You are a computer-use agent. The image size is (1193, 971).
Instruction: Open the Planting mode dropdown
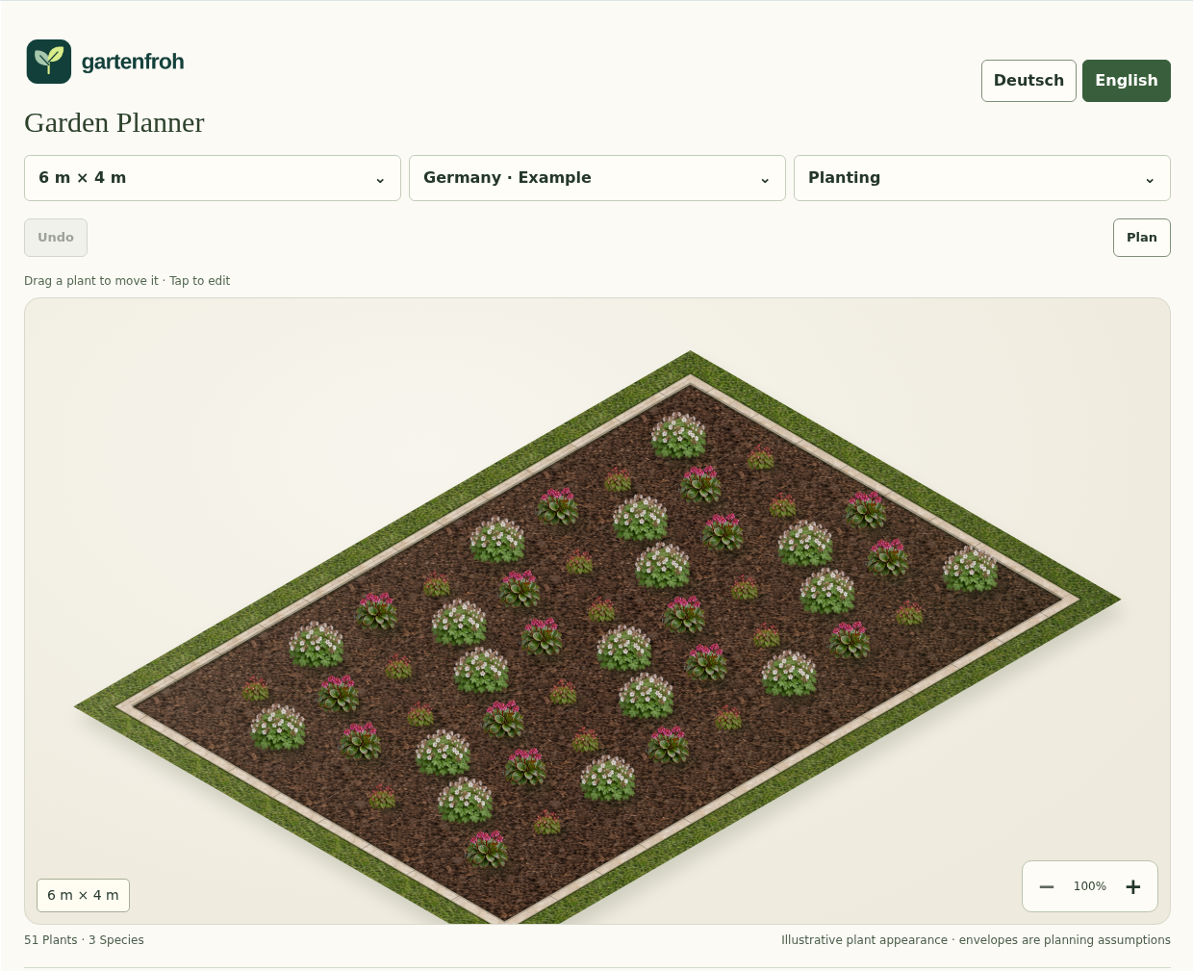coord(982,178)
